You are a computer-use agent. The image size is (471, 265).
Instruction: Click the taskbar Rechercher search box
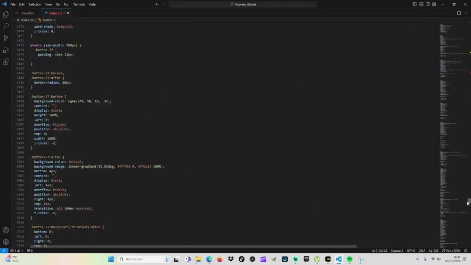(144, 259)
